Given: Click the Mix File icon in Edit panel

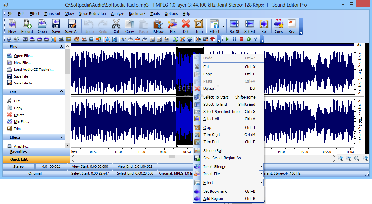Looking at the screenshot, I should point(9,121).
